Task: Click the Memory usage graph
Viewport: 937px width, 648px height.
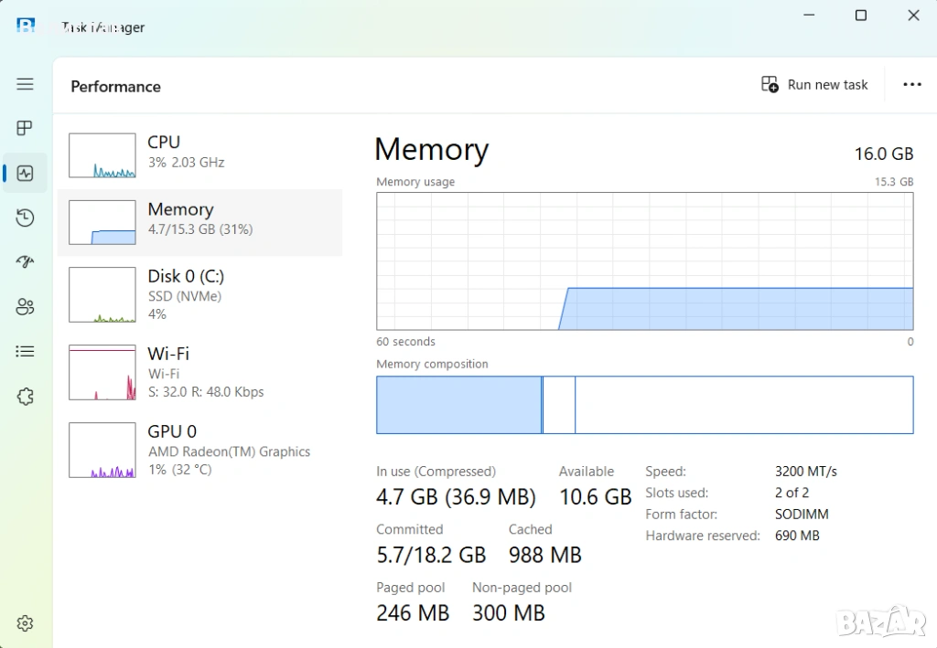Action: [644, 260]
